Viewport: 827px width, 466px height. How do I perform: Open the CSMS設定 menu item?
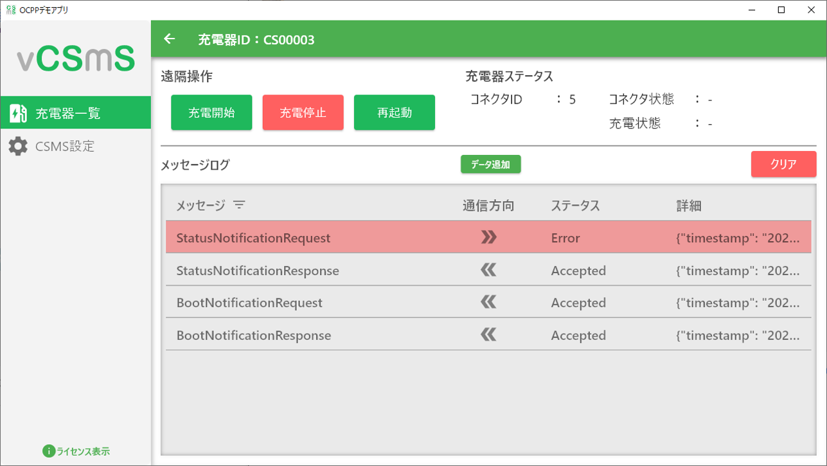[76, 146]
